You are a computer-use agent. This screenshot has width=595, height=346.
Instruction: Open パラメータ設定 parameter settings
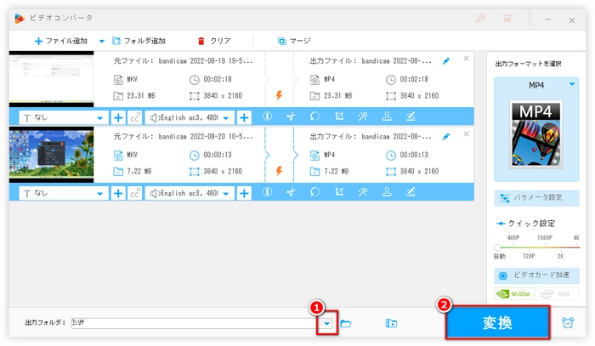[536, 197]
